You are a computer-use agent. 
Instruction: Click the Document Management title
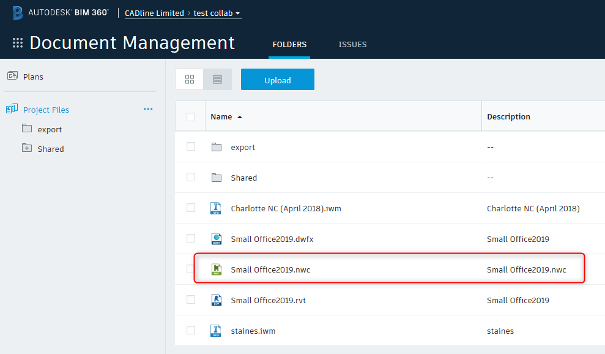[132, 43]
